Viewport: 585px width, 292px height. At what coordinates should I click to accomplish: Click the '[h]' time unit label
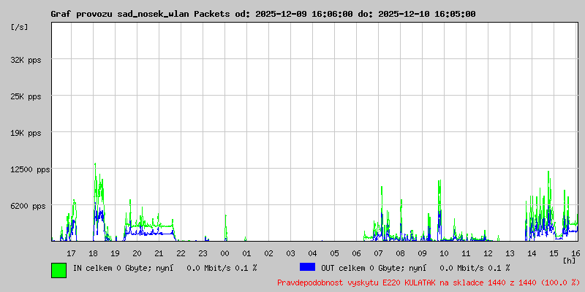570,260
